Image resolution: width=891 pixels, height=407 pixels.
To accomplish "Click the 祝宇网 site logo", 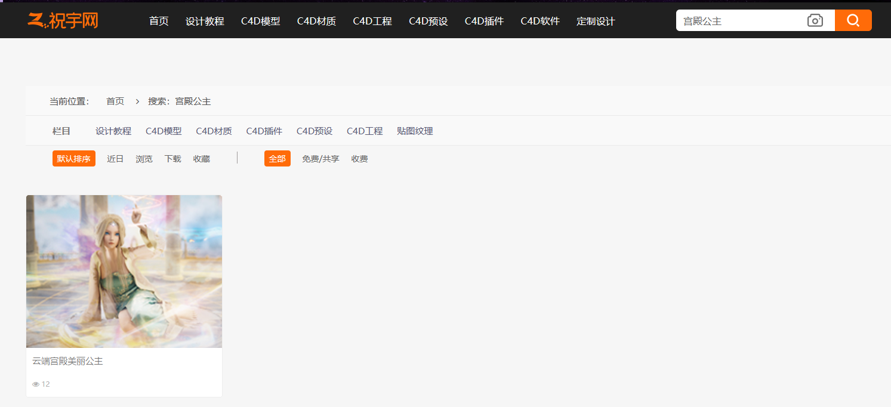I will pos(63,21).
